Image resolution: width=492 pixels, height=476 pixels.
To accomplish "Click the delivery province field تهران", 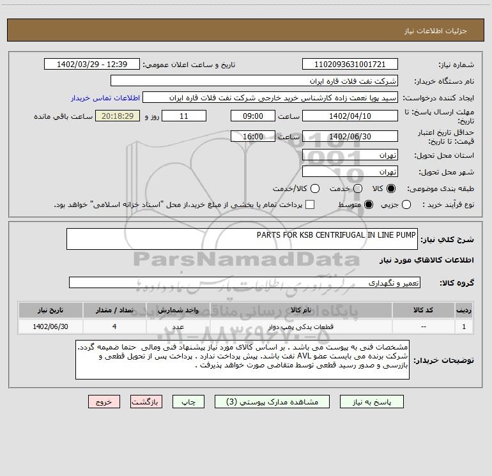I will [350, 155].
